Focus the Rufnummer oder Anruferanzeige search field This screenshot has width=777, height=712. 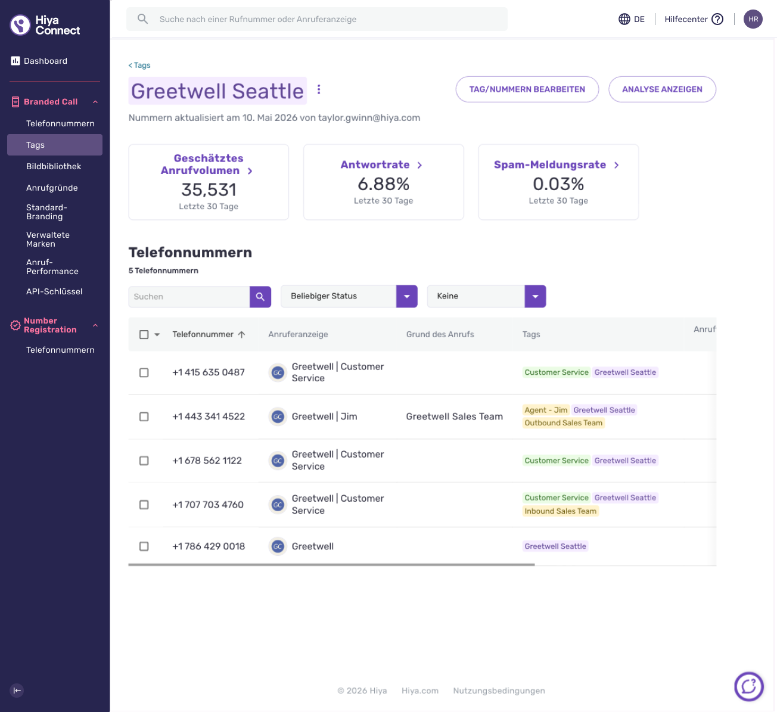click(317, 19)
